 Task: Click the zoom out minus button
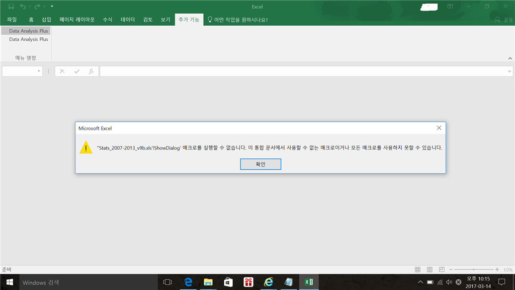tap(451, 270)
